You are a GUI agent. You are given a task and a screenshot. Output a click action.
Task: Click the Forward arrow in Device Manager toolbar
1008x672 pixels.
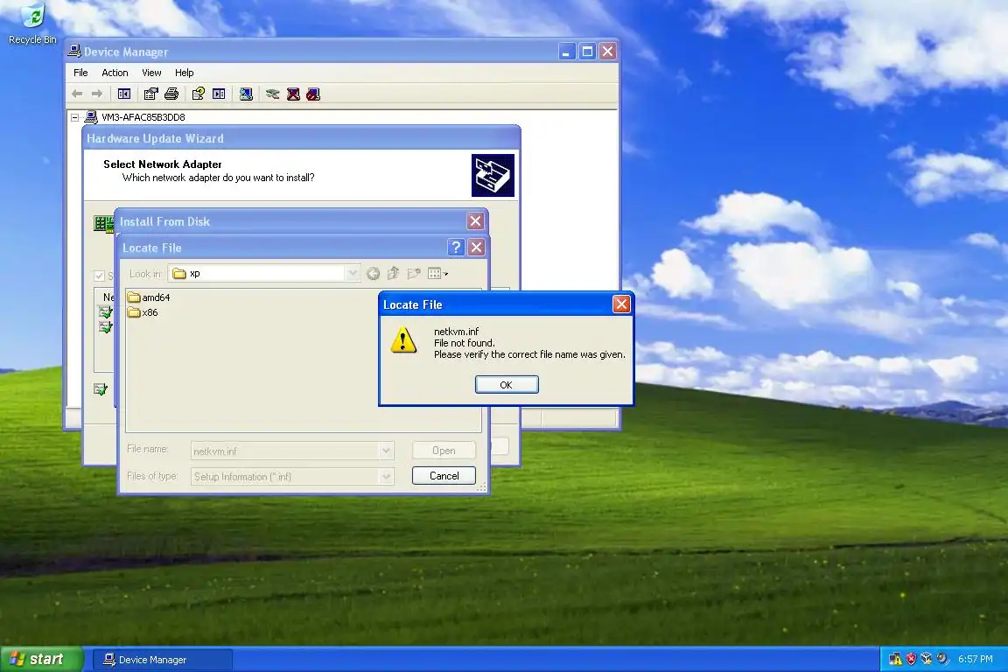[x=97, y=94]
